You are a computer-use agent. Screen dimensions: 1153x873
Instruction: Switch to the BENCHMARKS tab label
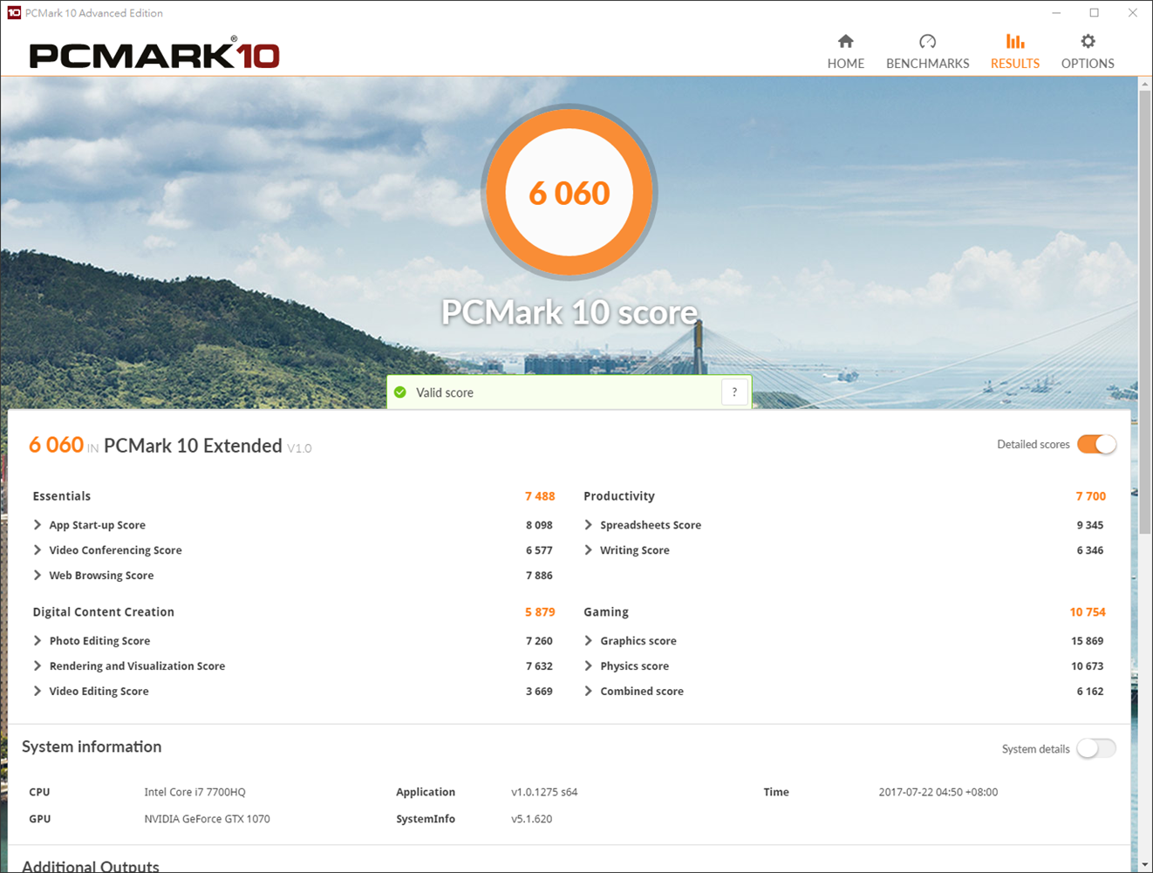click(x=927, y=64)
